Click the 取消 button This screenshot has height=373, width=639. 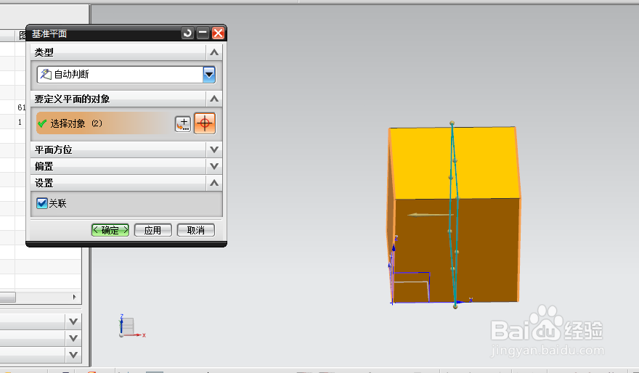195,230
